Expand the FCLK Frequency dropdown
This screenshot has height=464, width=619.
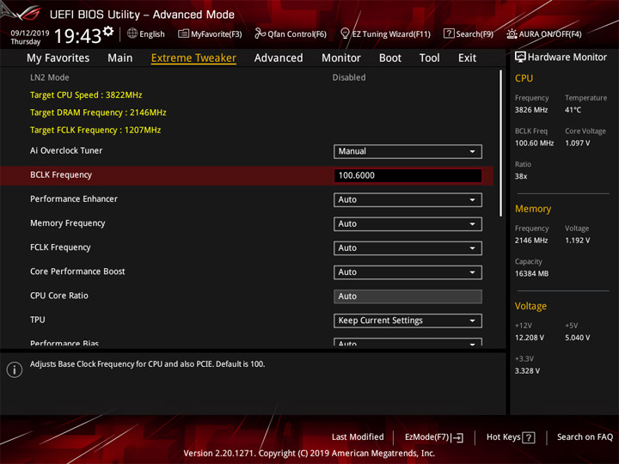(x=408, y=248)
